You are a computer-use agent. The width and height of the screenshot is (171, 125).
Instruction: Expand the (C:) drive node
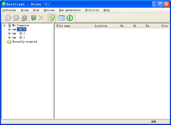click(9, 29)
